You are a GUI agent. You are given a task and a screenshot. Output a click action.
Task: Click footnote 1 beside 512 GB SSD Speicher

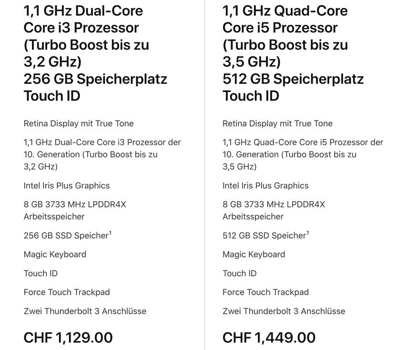308,233
